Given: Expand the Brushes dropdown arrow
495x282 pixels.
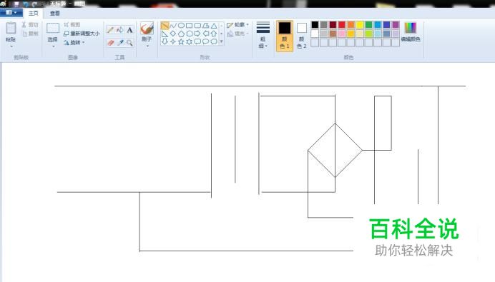Looking at the screenshot, I should [147, 46].
